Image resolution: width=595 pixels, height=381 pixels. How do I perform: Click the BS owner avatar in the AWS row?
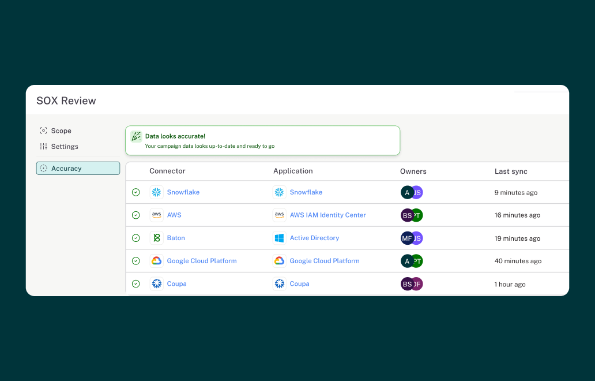pyautogui.click(x=407, y=215)
